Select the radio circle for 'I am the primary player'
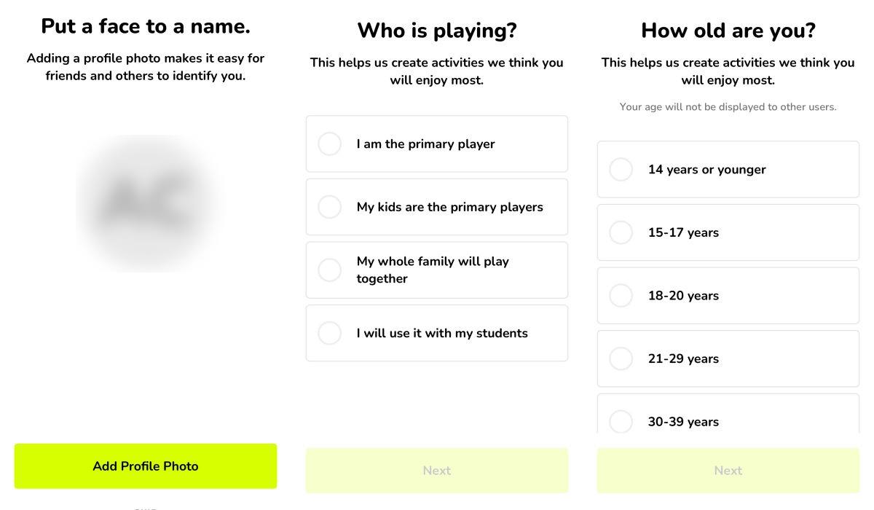This screenshot has height=510, width=874. 330,144
